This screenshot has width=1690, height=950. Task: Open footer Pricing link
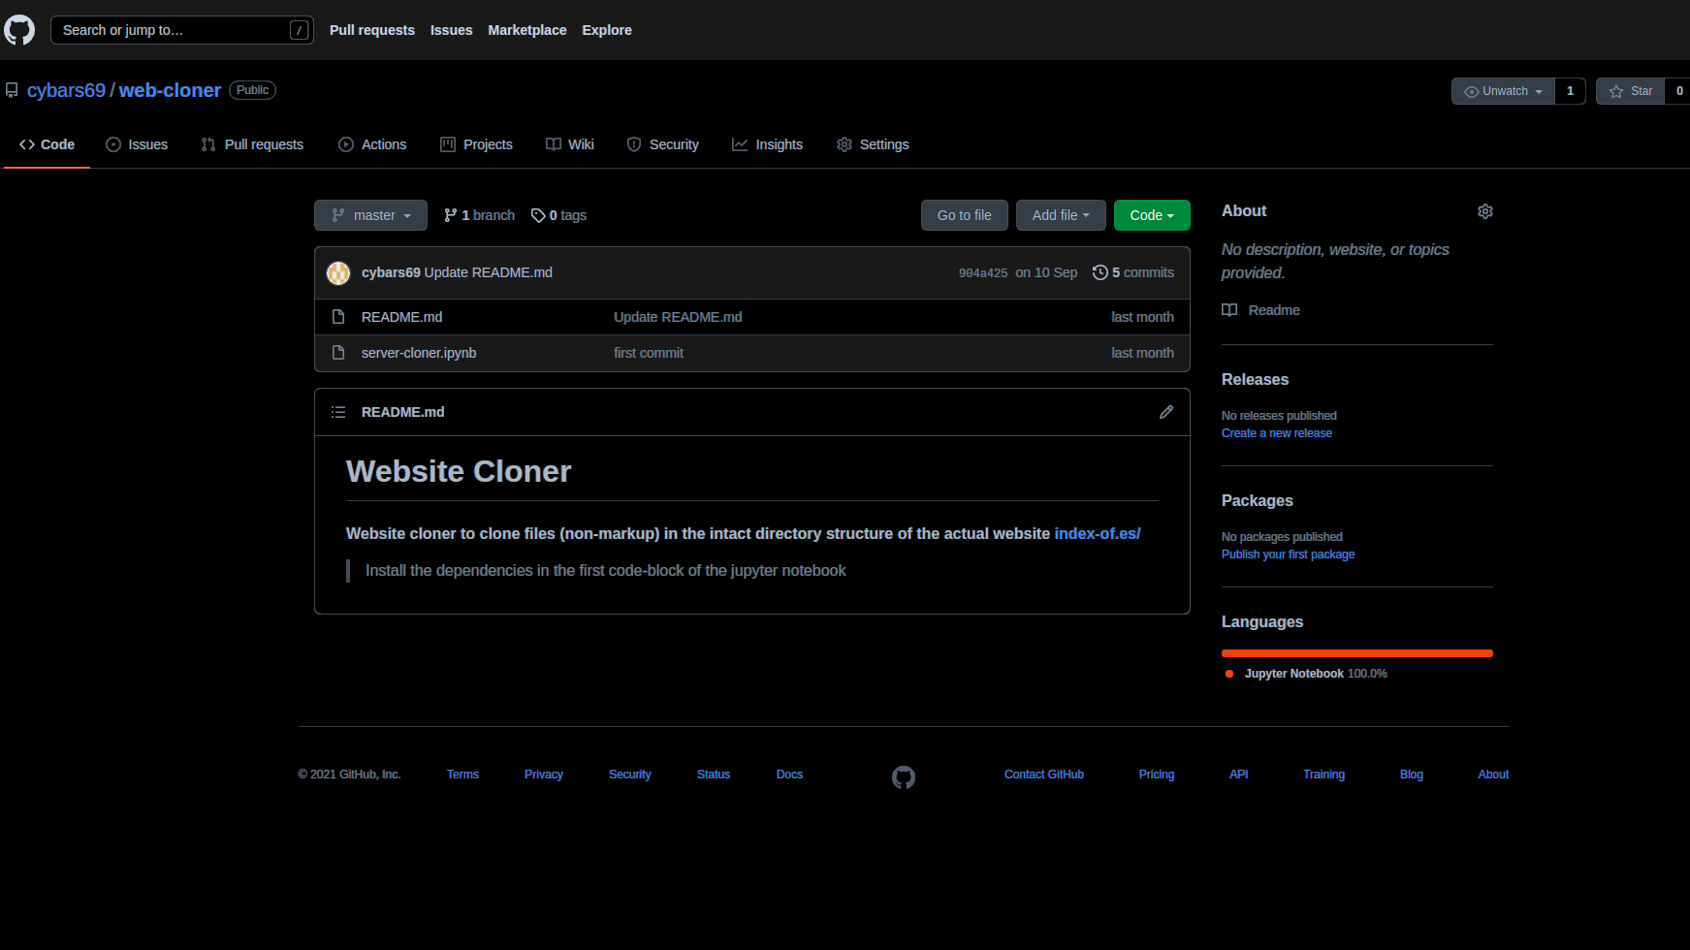tap(1157, 775)
